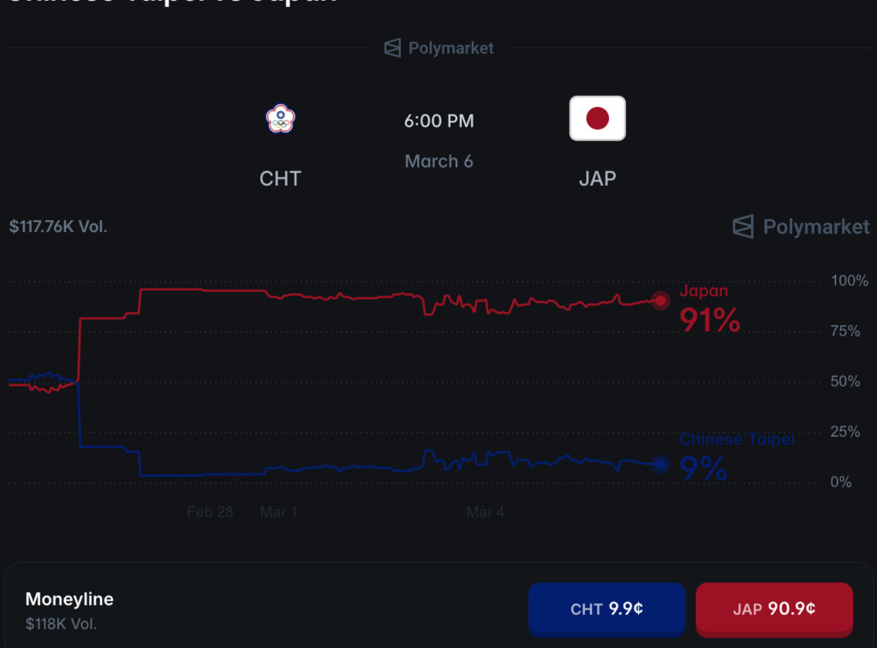Click the 6:00 PM game time
The image size is (877, 648).
(x=438, y=122)
